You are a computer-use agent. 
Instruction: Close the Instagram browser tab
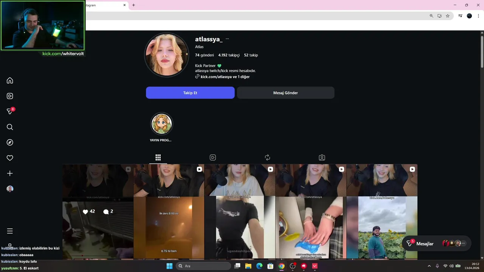(124, 5)
